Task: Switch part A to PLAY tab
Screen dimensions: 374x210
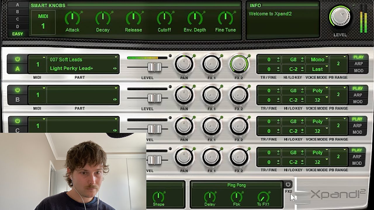Action: click(x=358, y=57)
